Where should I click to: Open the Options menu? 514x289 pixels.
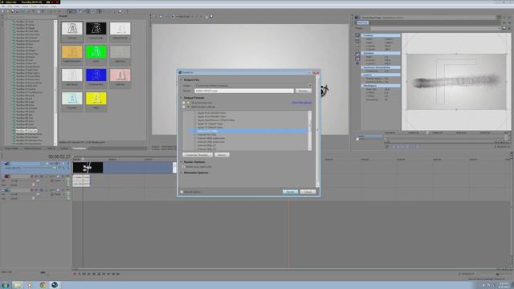tap(44, 6)
